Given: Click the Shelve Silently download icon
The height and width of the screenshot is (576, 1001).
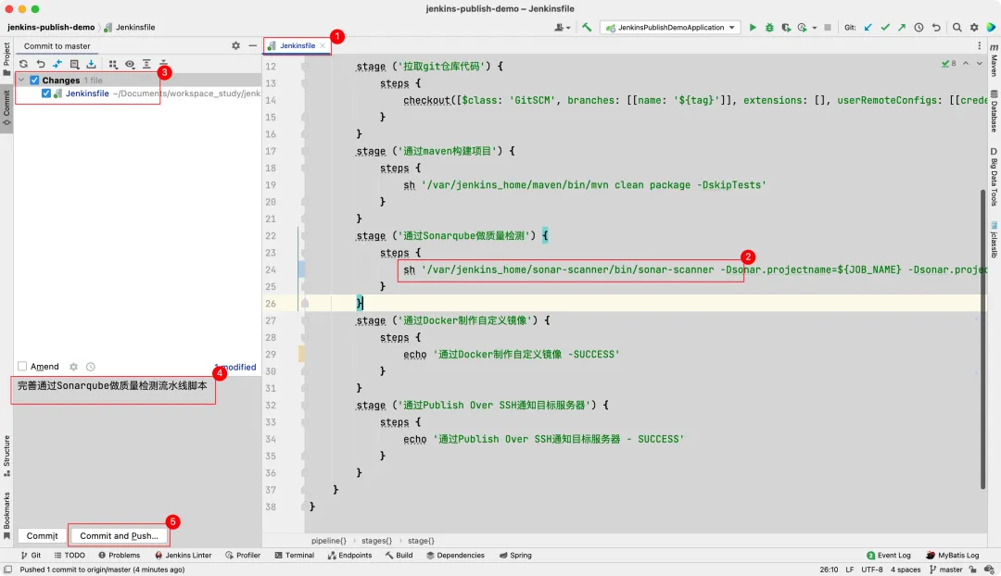Looking at the screenshot, I should click(x=91, y=64).
